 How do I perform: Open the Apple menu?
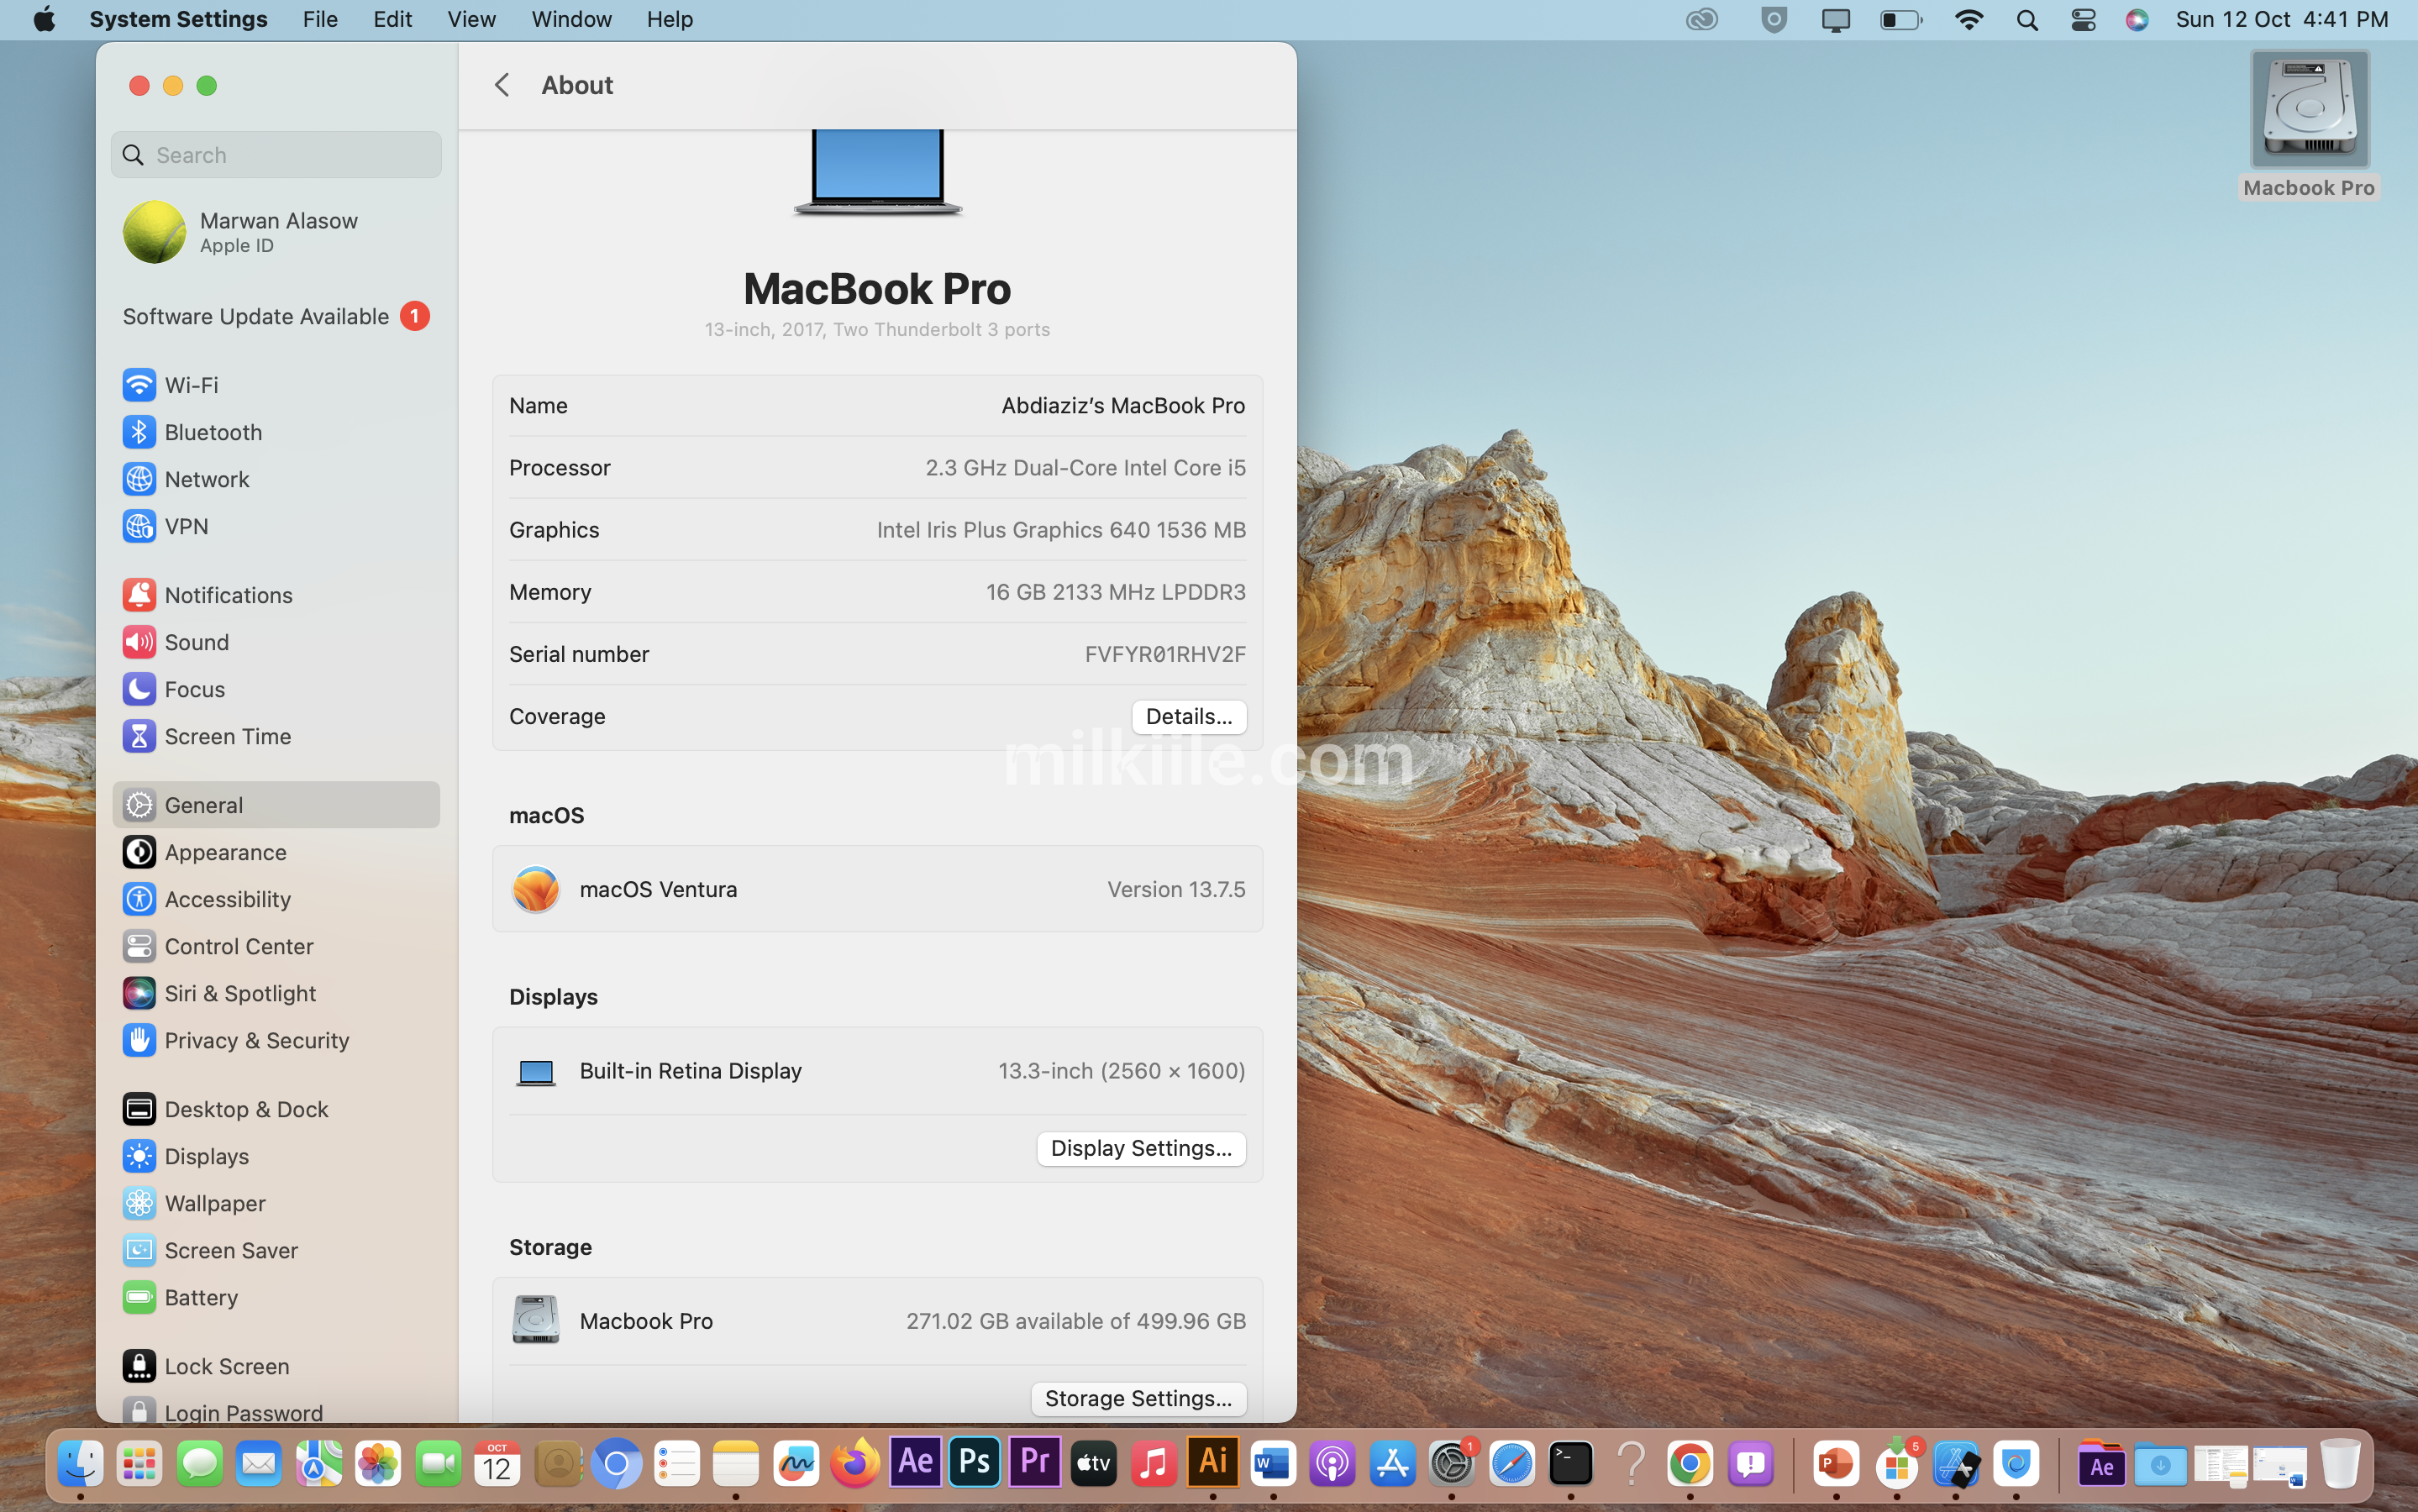44,20
